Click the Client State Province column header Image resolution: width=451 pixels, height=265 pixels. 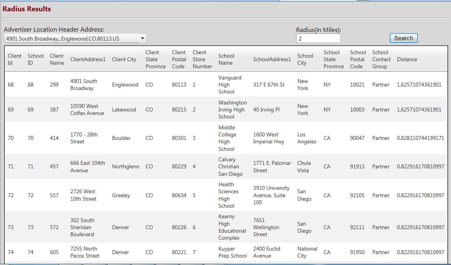tap(156, 59)
